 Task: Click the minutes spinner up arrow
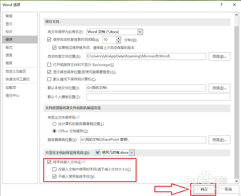pyautogui.click(x=118, y=38)
